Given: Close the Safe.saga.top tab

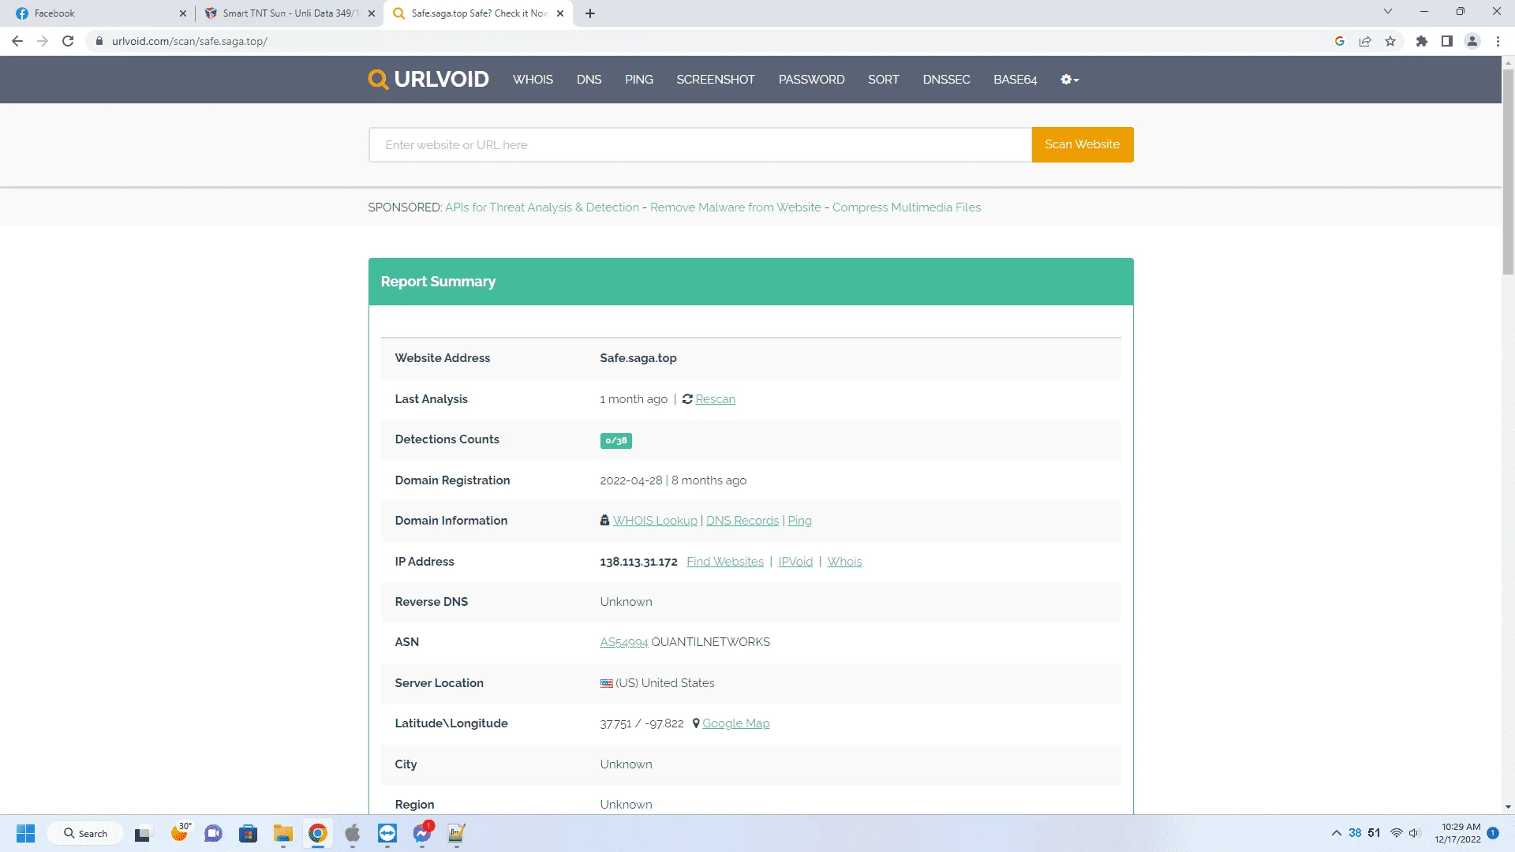Looking at the screenshot, I should (560, 13).
